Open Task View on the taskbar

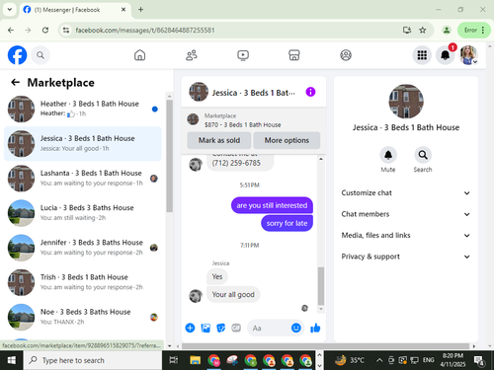pos(174,360)
